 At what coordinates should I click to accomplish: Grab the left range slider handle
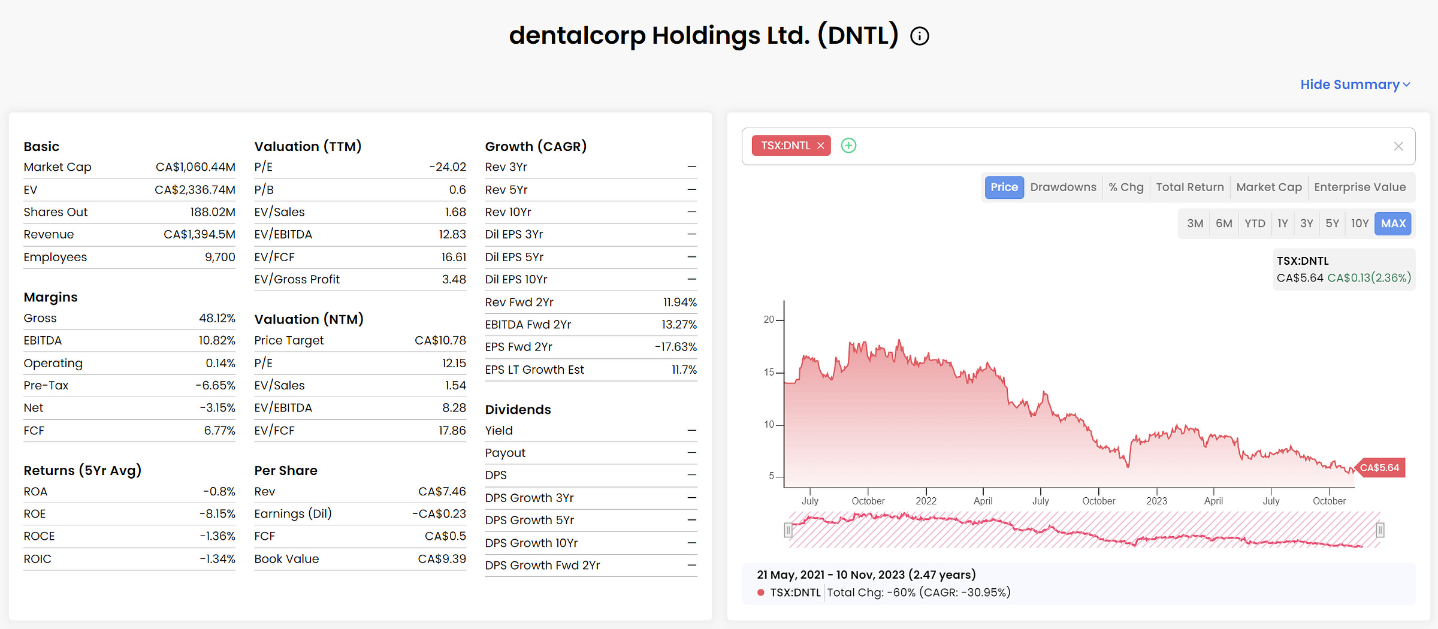[x=788, y=530]
